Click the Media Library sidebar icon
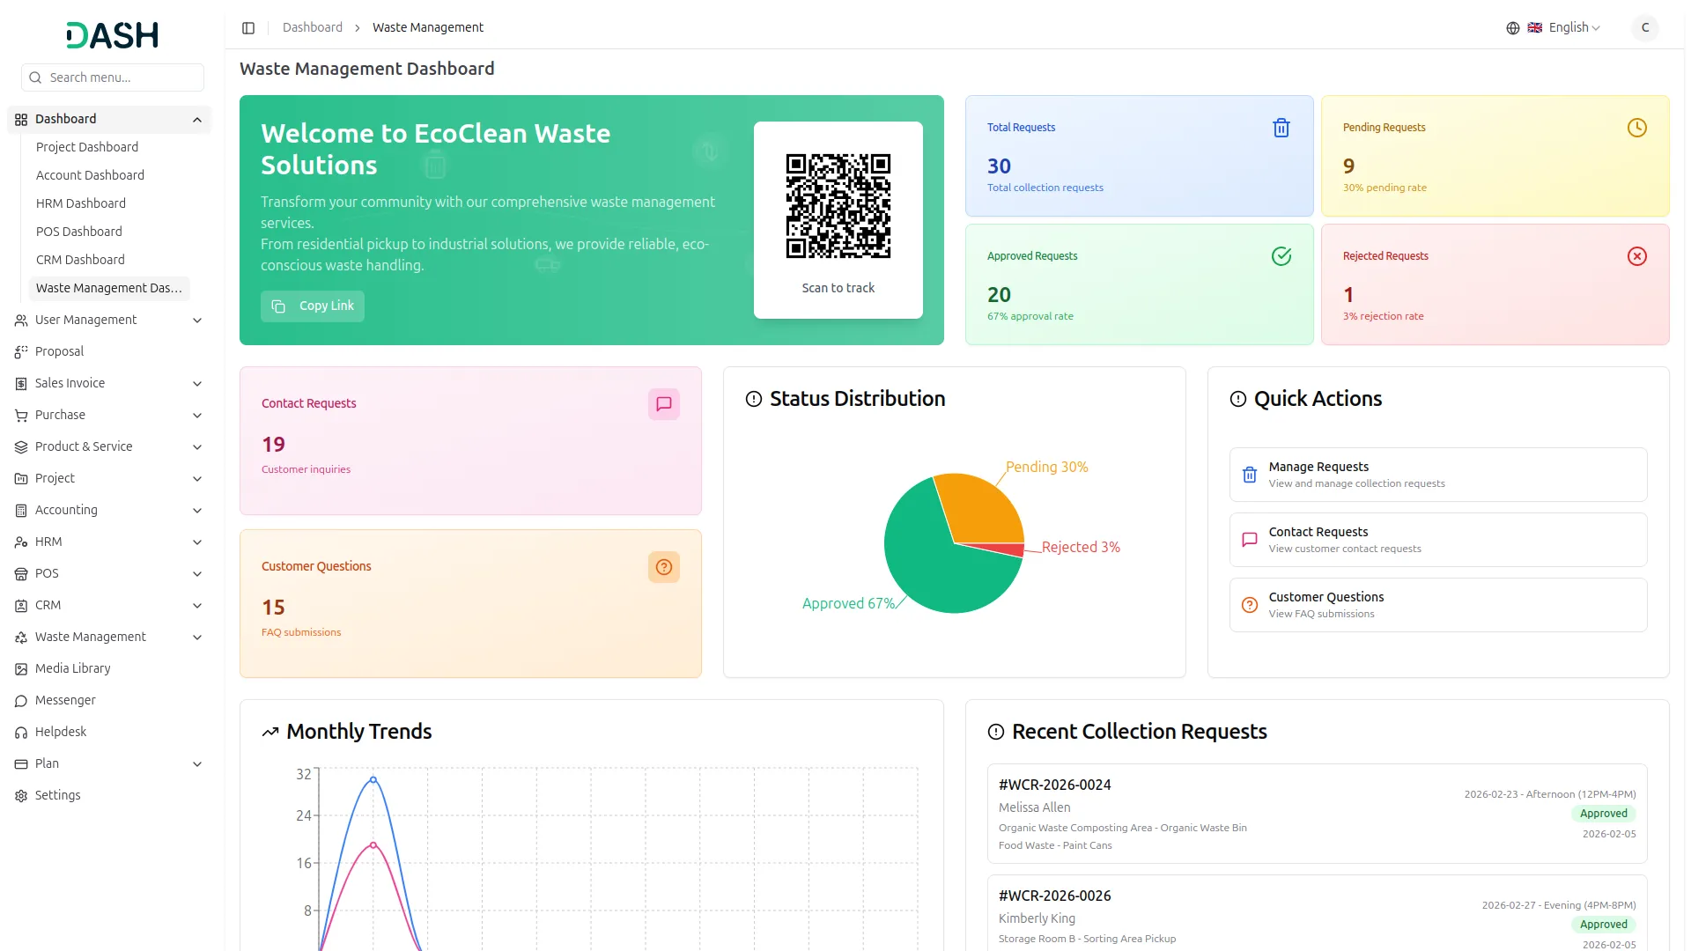 pos(21,669)
